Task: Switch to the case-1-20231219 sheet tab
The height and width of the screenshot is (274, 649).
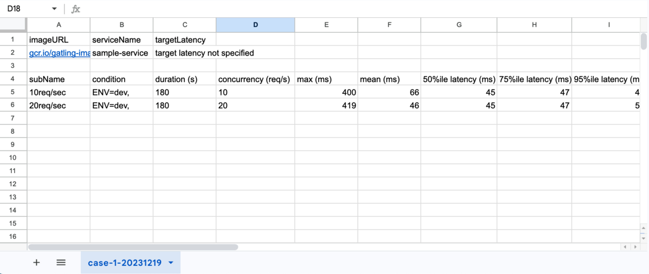Action: point(124,263)
